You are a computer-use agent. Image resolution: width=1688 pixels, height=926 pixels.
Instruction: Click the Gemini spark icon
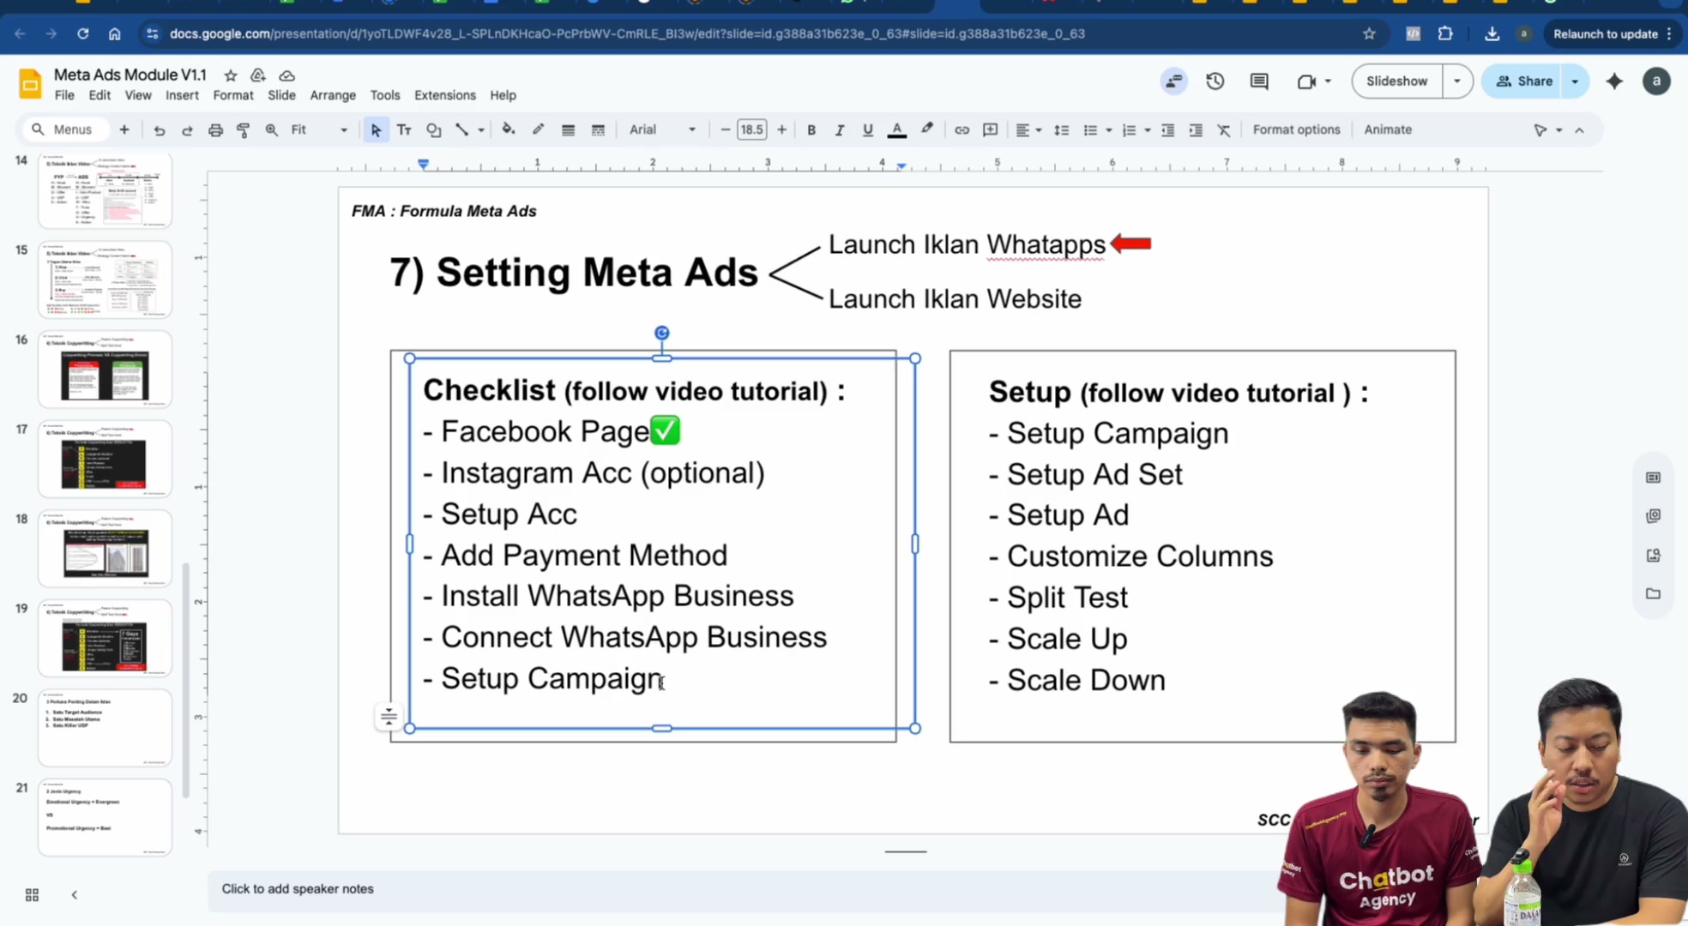pyautogui.click(x=1614, y=81)
